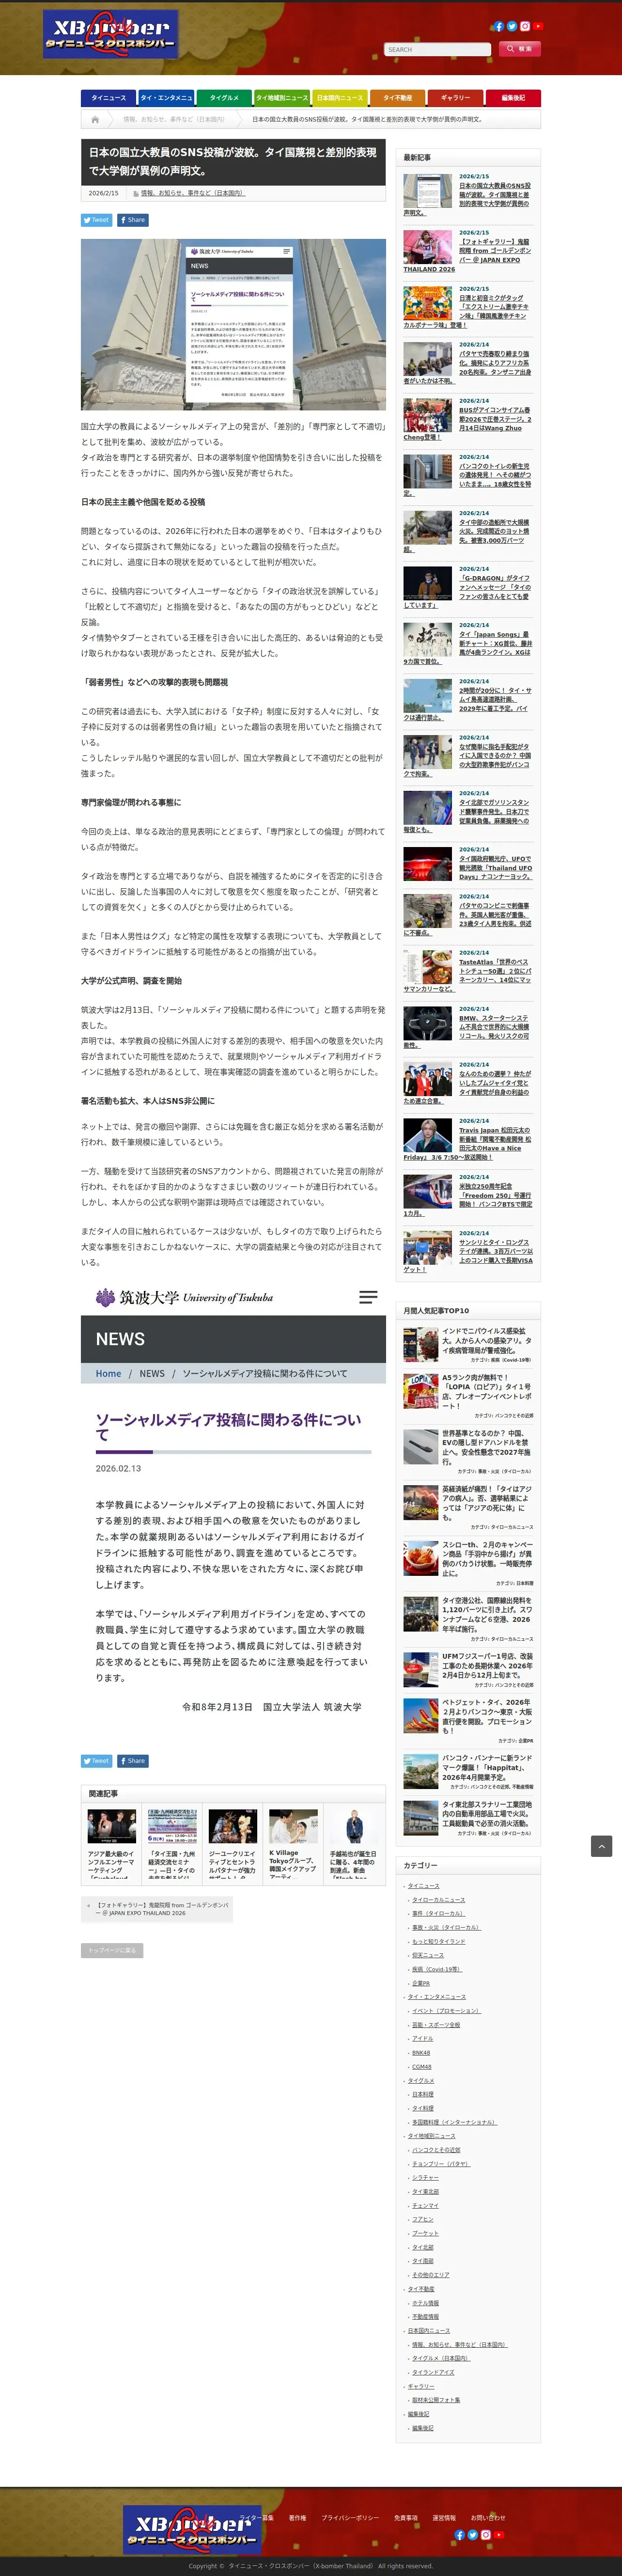Open category link タイローカルニュース

438,1899
